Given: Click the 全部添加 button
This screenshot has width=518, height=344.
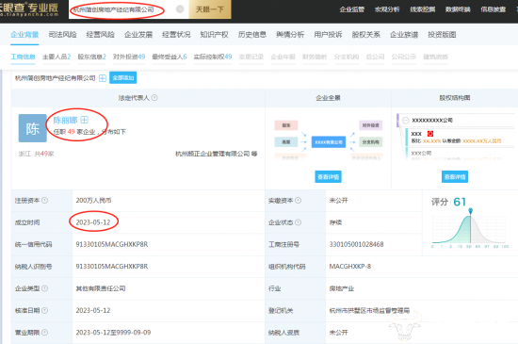Looking at the screenshot, I should coord(122,78).
